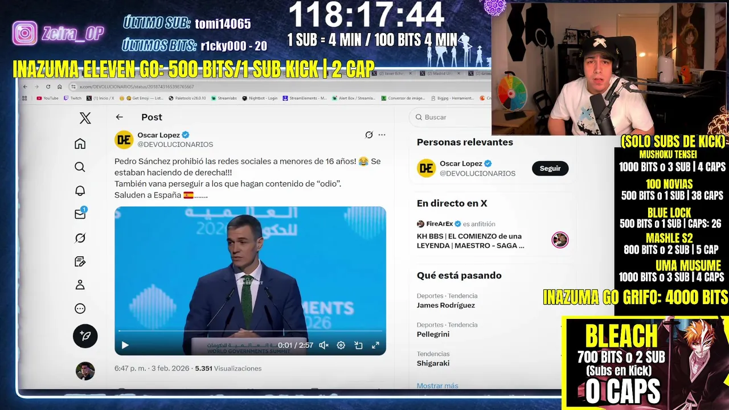Open the live host avatar thumbnail
The width and height of the screenshot is (729, 410).
(560, 240)
